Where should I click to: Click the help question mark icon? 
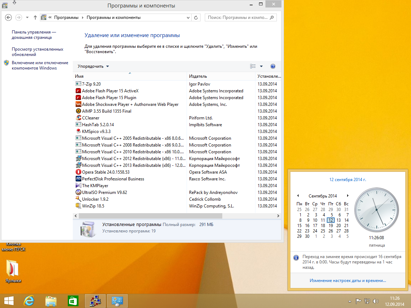coord(273,66)
